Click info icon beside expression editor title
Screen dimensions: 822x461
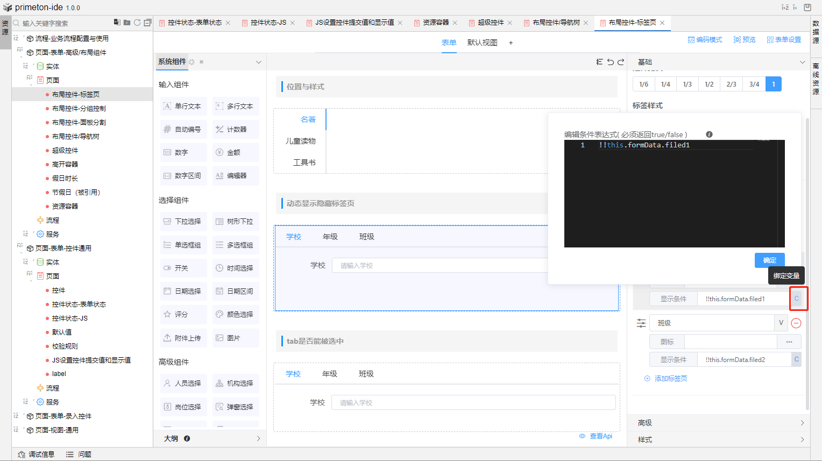pos(709,134)
